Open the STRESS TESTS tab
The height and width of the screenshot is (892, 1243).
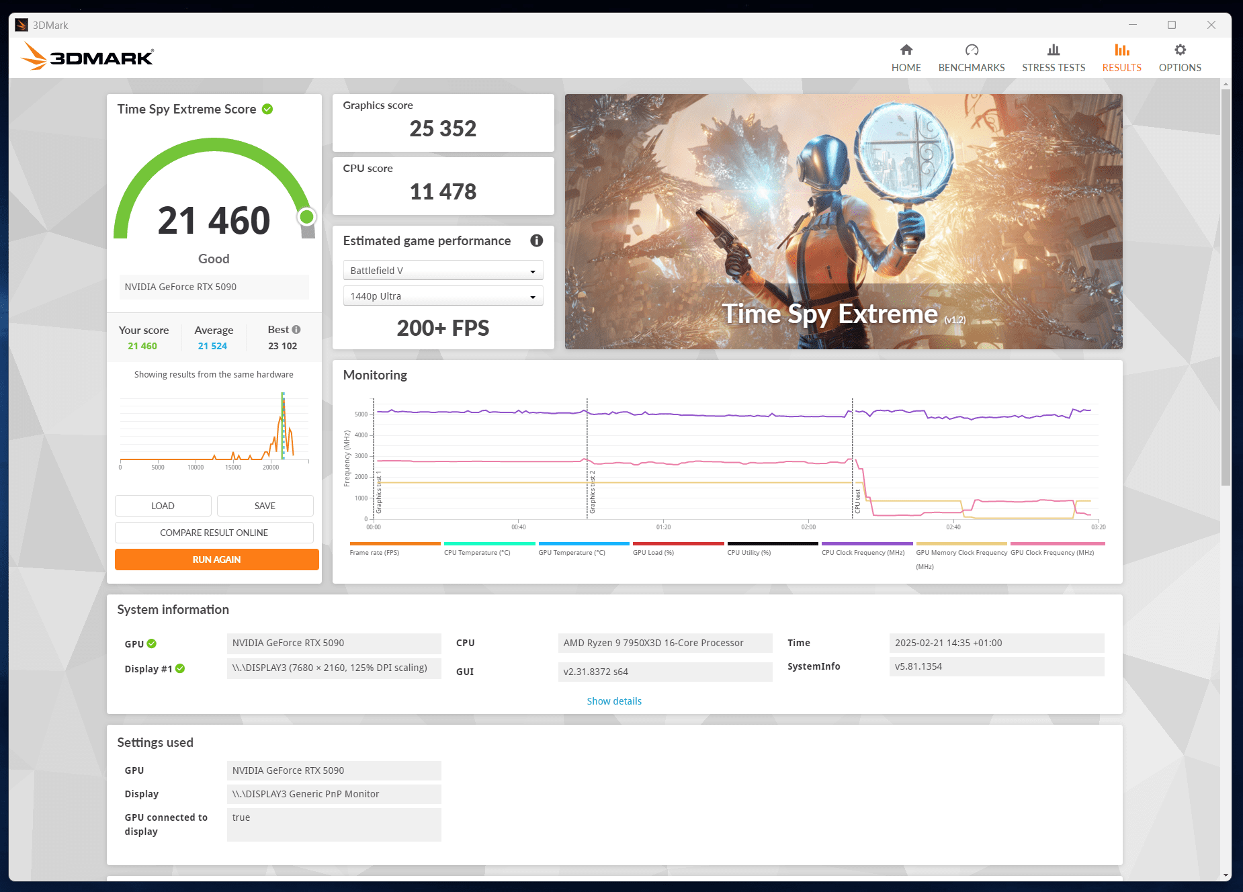coord(1054,68)
